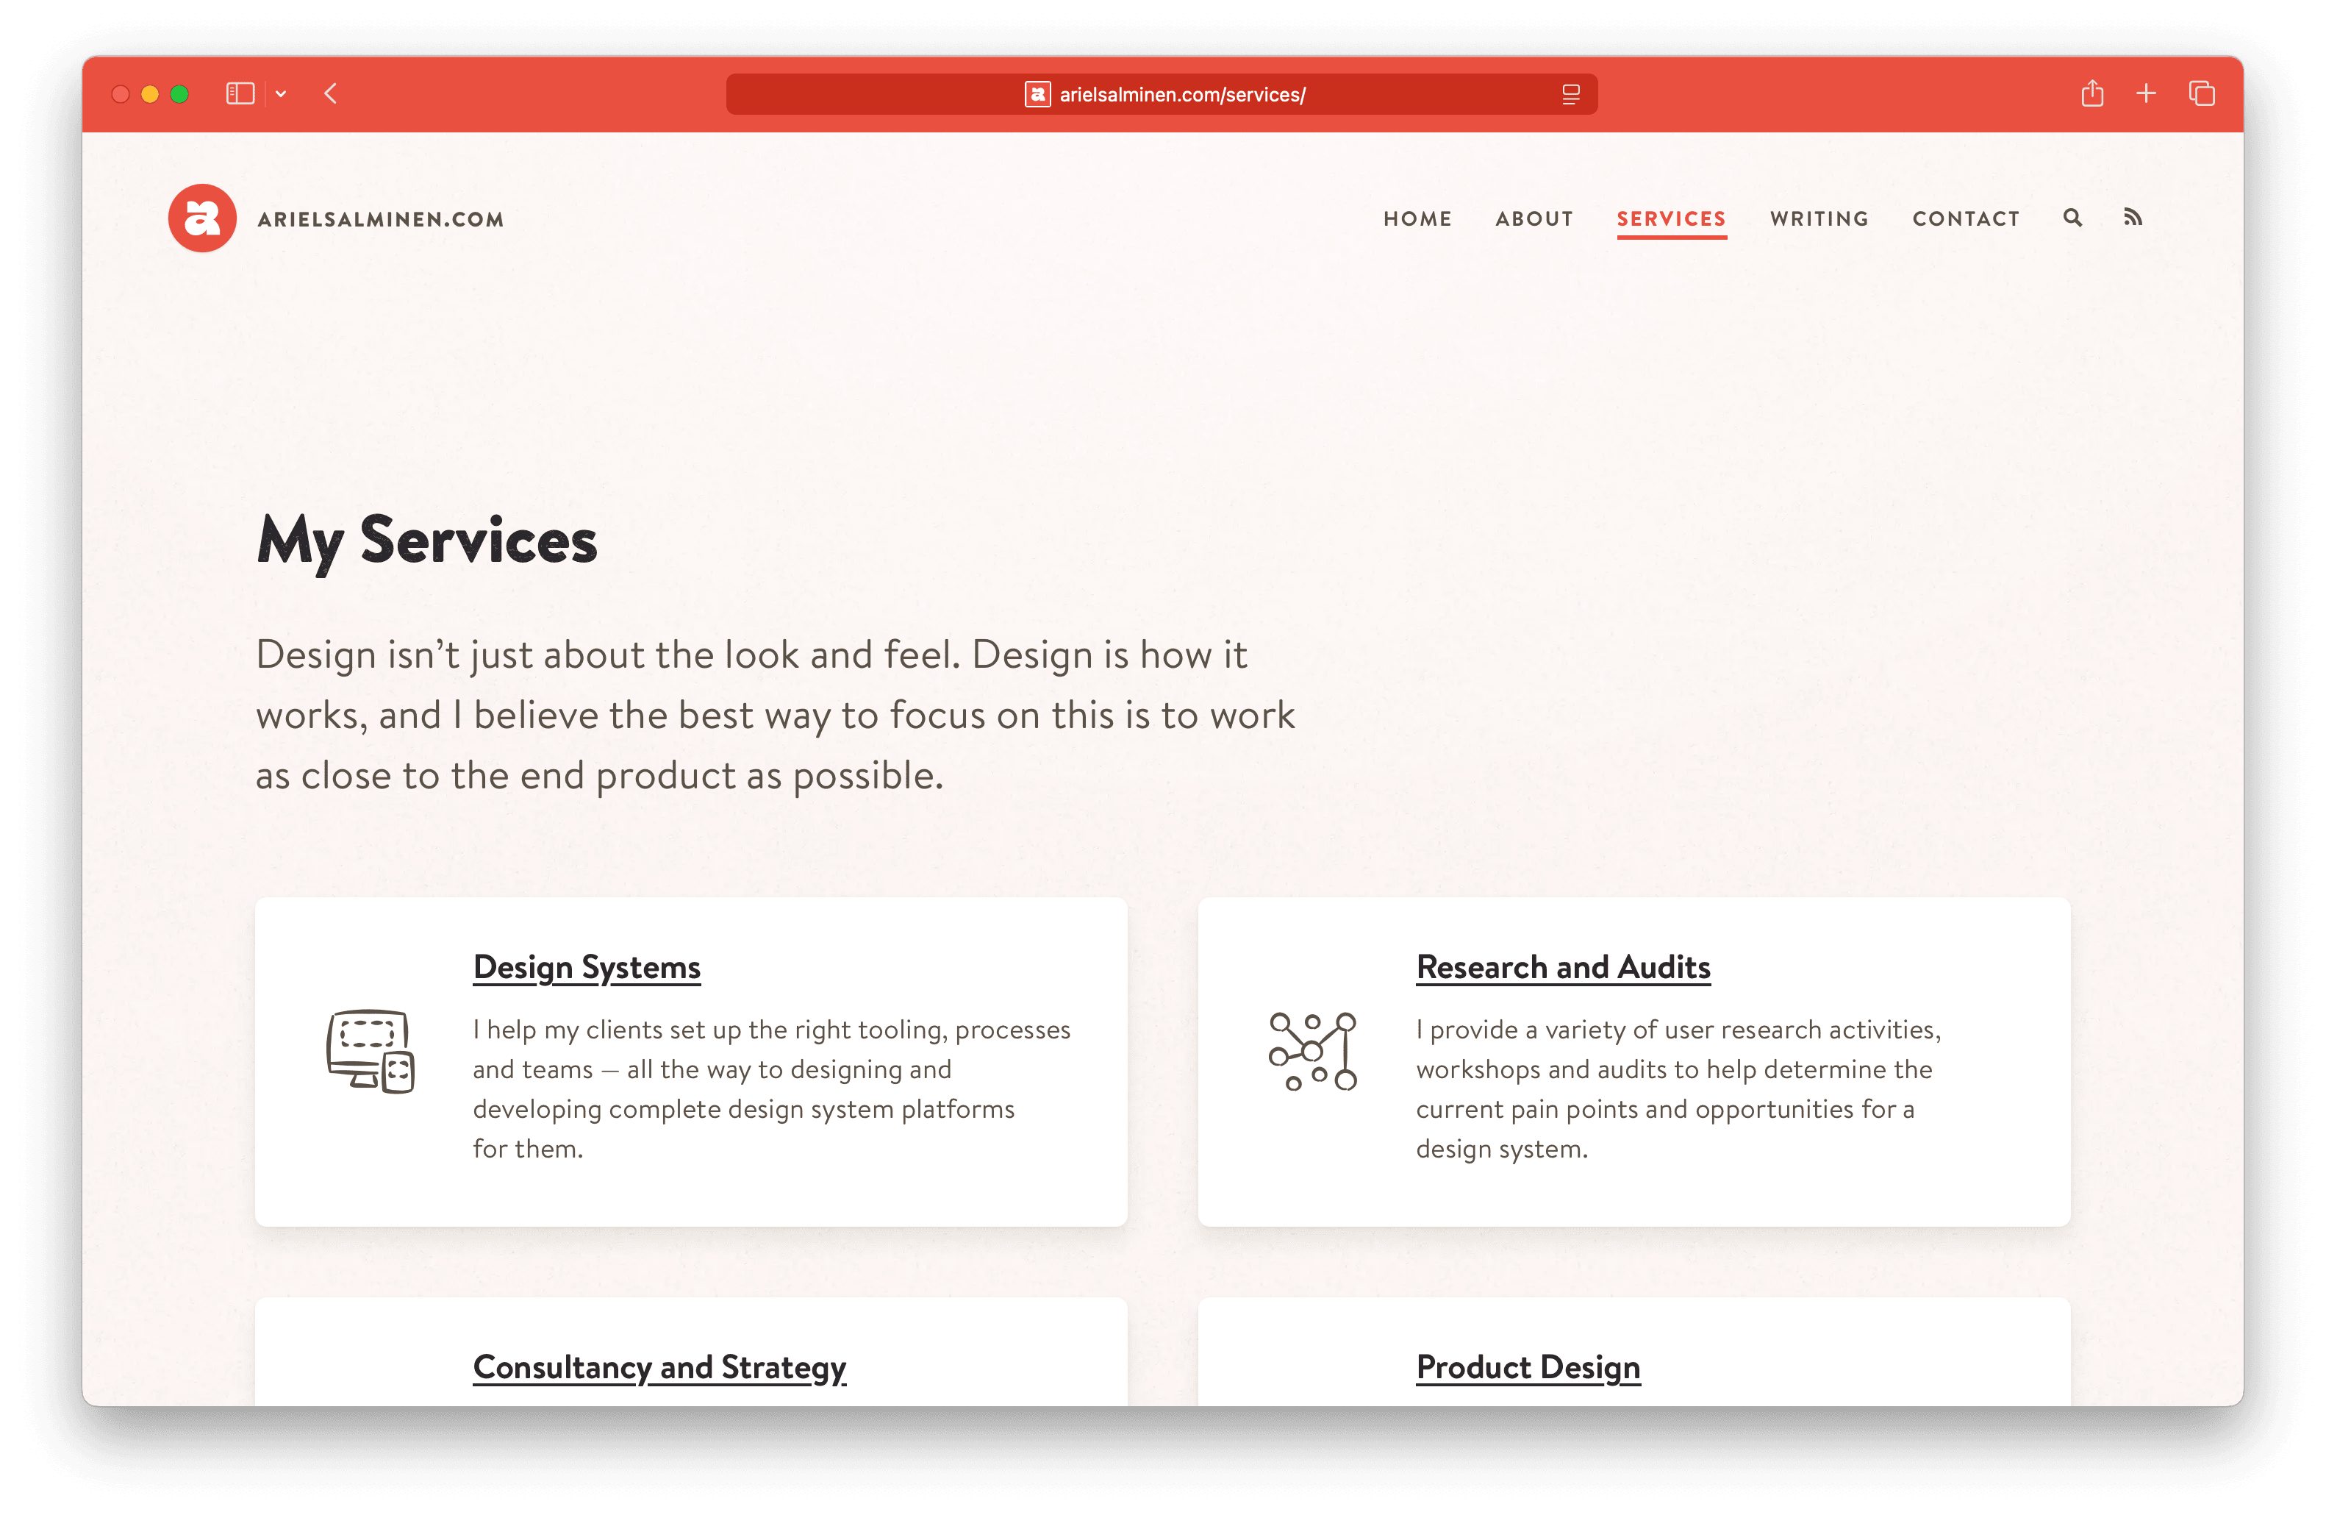The height and width of the screenshot is (1515, 2326).
Task: Go to the Home menu item
Action: point(1417,219)
